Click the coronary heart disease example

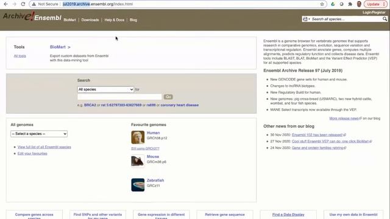(x=180, y=105)
